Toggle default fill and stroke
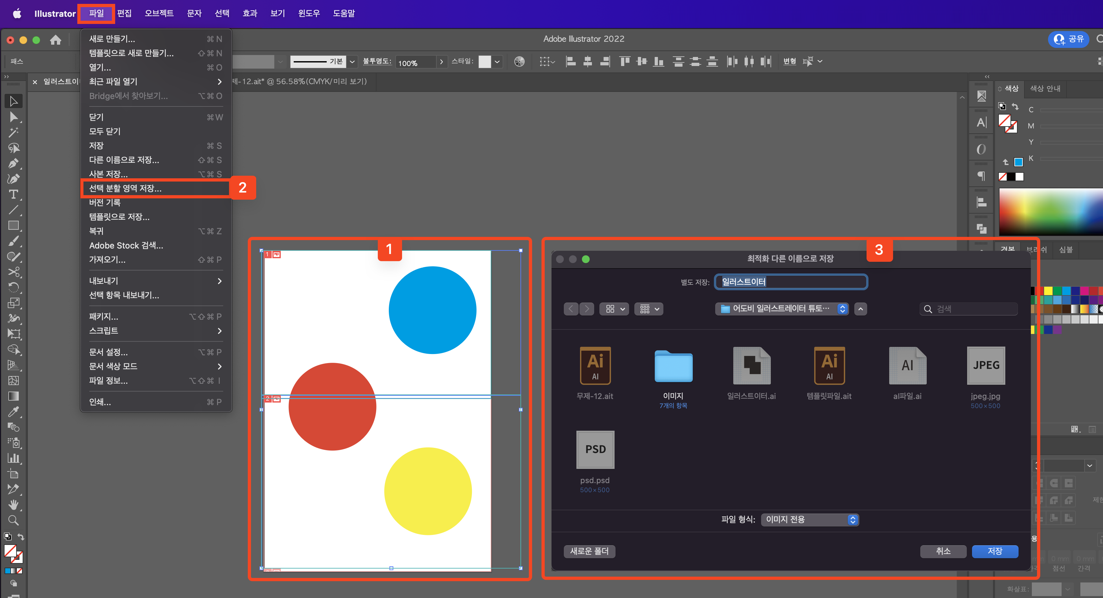The height and width of the screenshot is (598, 1103). tap(7, 537)
